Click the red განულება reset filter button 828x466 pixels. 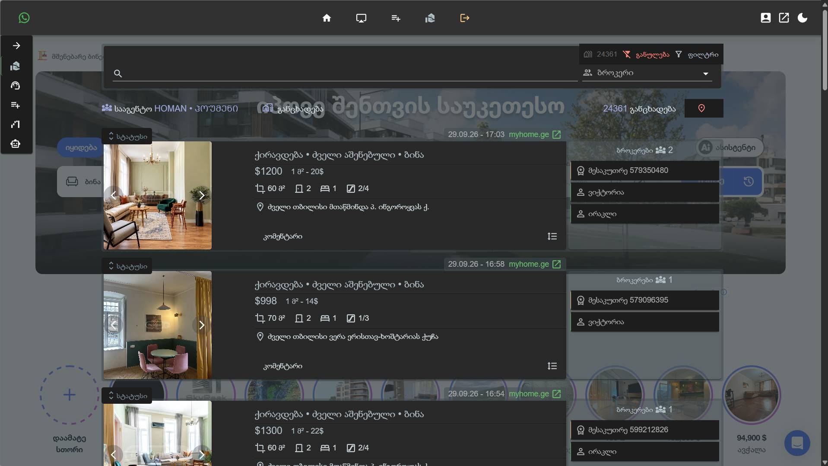pyautogui.click(x=646, y=54)
